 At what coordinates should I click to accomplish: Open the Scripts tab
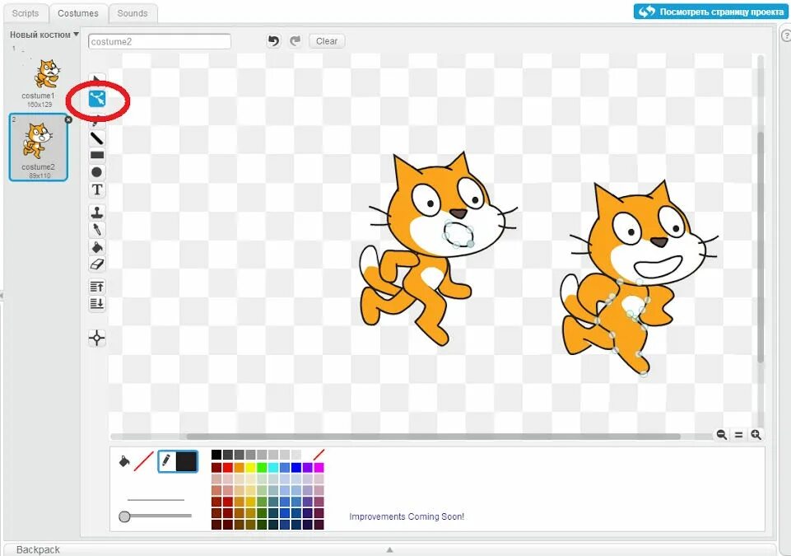tap(26, 13)
